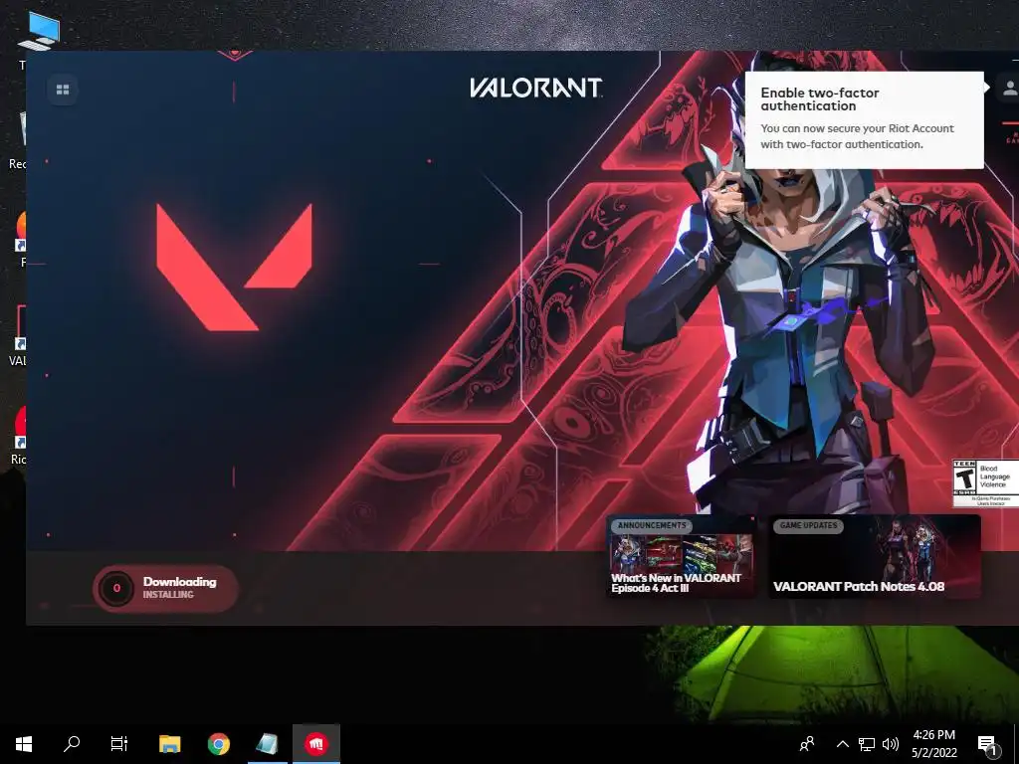Open Task View in taskbar

tap(119, 744)
